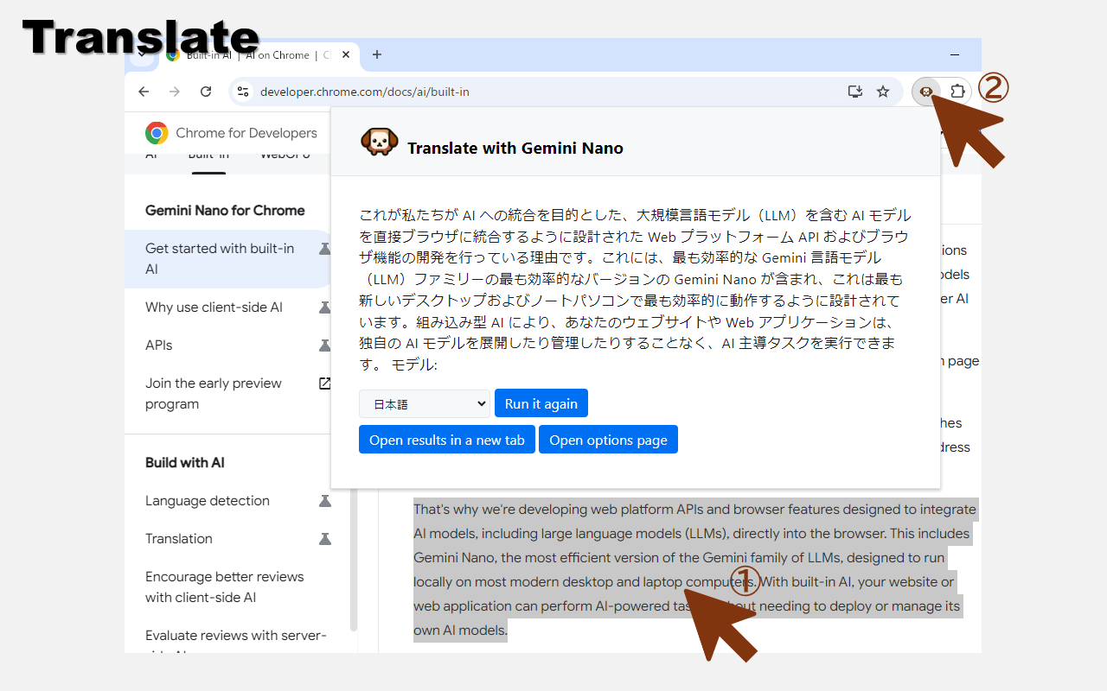
Task: Open Encourage better reviews with client-side AI
Action: pos(225,586)
